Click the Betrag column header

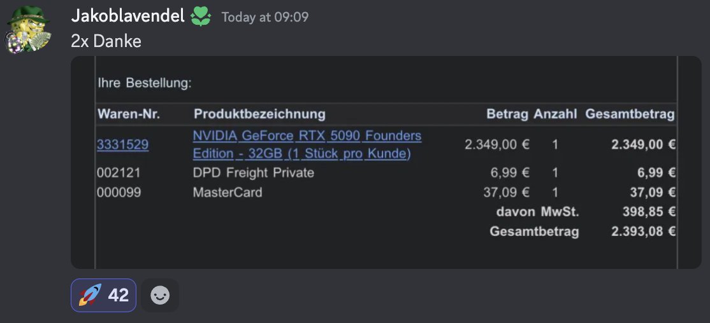(x=507, y=114)
